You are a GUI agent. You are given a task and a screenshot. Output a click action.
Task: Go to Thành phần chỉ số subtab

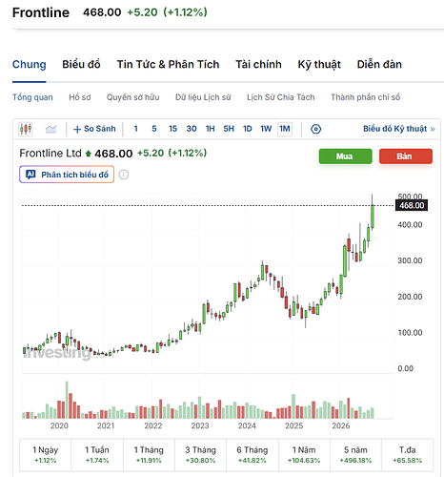pyautogui.click(x=366, y=97)
